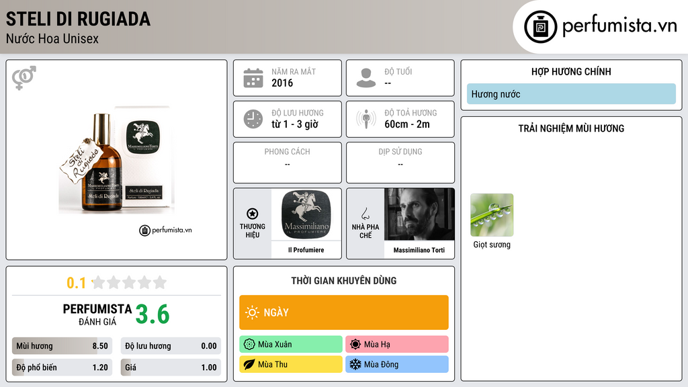
Task: Open the Il Profumiere brand logo image
Action: pyautogui.click(x=306, y=214)
